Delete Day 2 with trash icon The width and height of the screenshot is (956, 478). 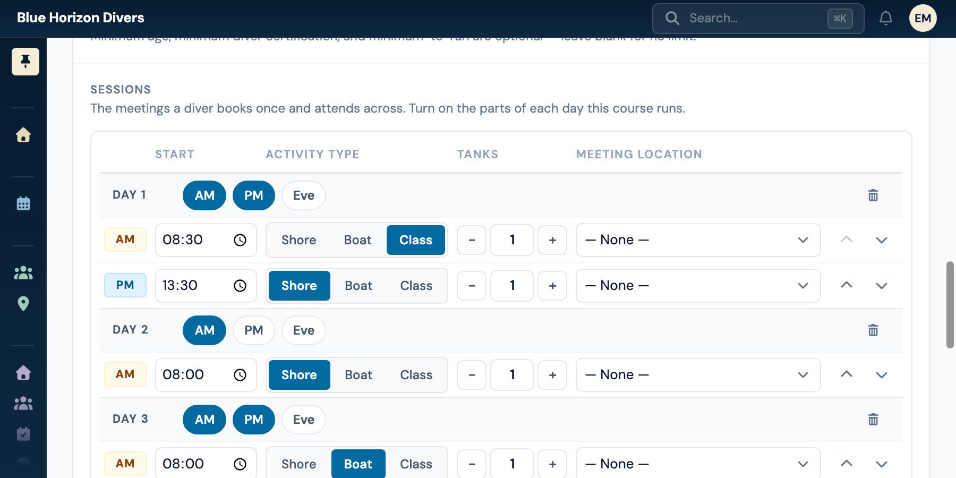click(873, 330)
